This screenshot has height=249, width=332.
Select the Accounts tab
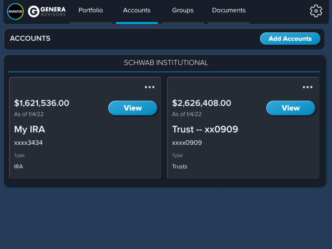point(137,10)
